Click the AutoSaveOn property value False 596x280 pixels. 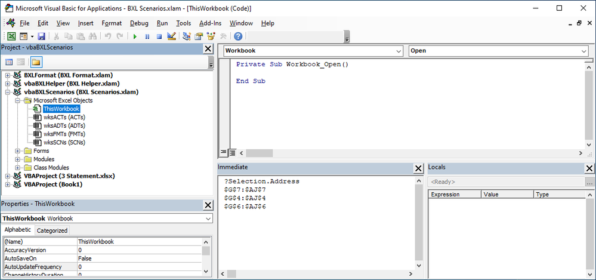[139, 259]
